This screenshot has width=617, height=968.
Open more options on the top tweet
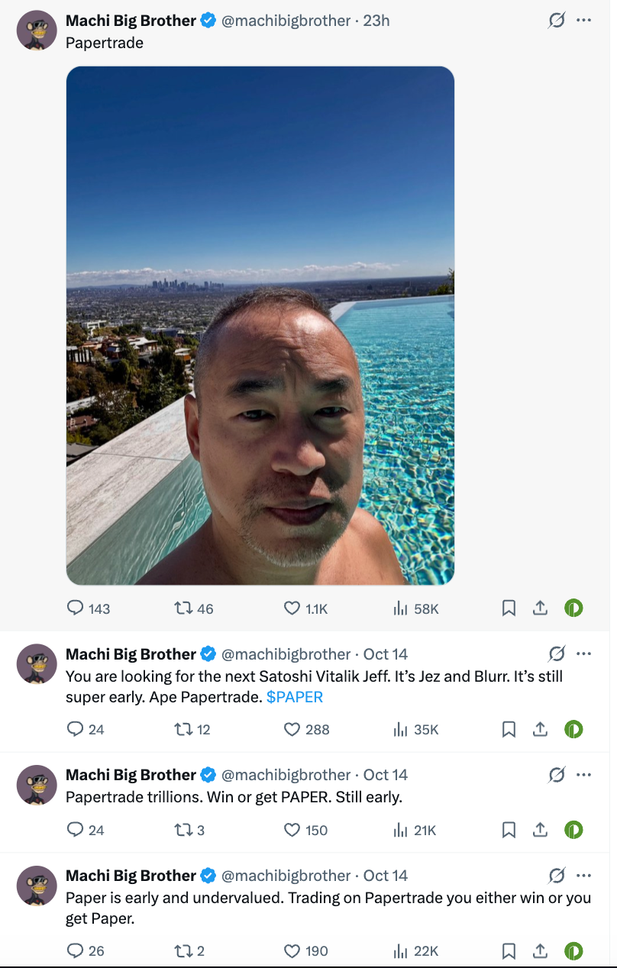[x=584, y=21]
